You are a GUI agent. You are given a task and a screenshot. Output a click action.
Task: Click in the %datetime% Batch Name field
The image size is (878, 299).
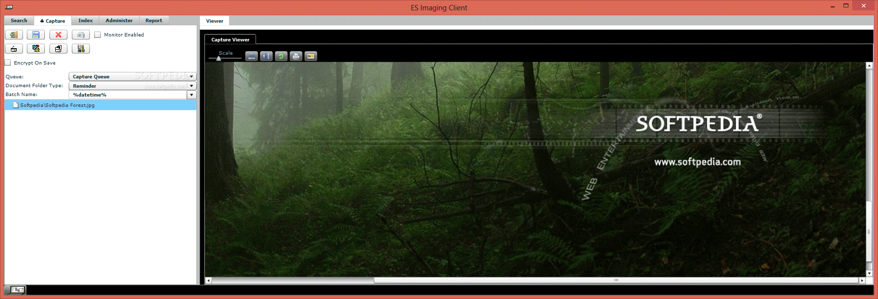click(128, 95)
